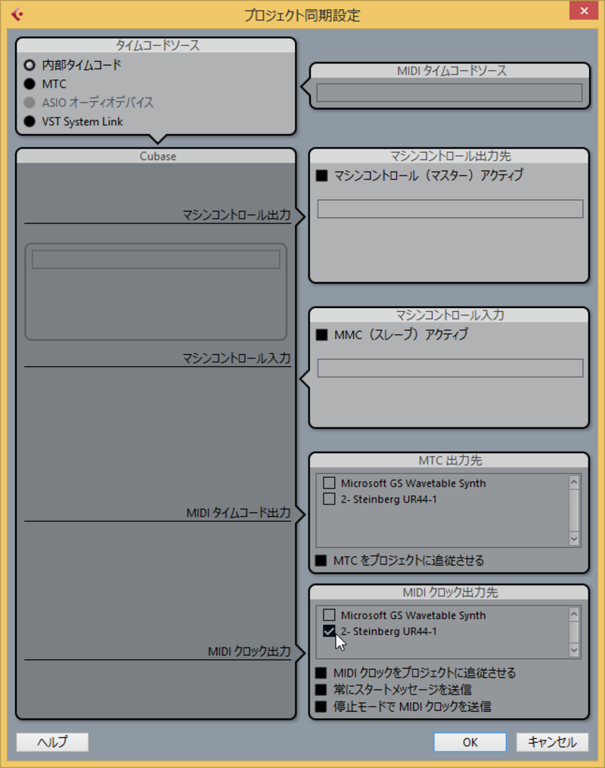Enable 常にスタートメッセージを送信 option
The width and height of the screenshot is (605, 768).
point(321,689)
